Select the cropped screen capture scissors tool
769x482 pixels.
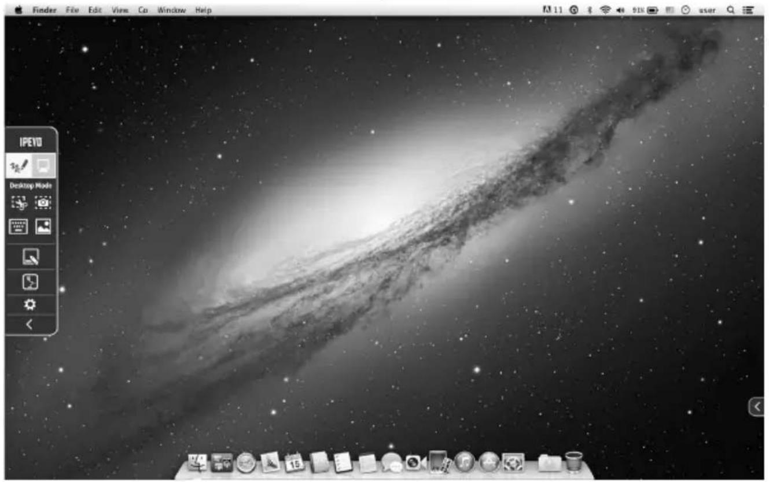click(x=19, y=203)
